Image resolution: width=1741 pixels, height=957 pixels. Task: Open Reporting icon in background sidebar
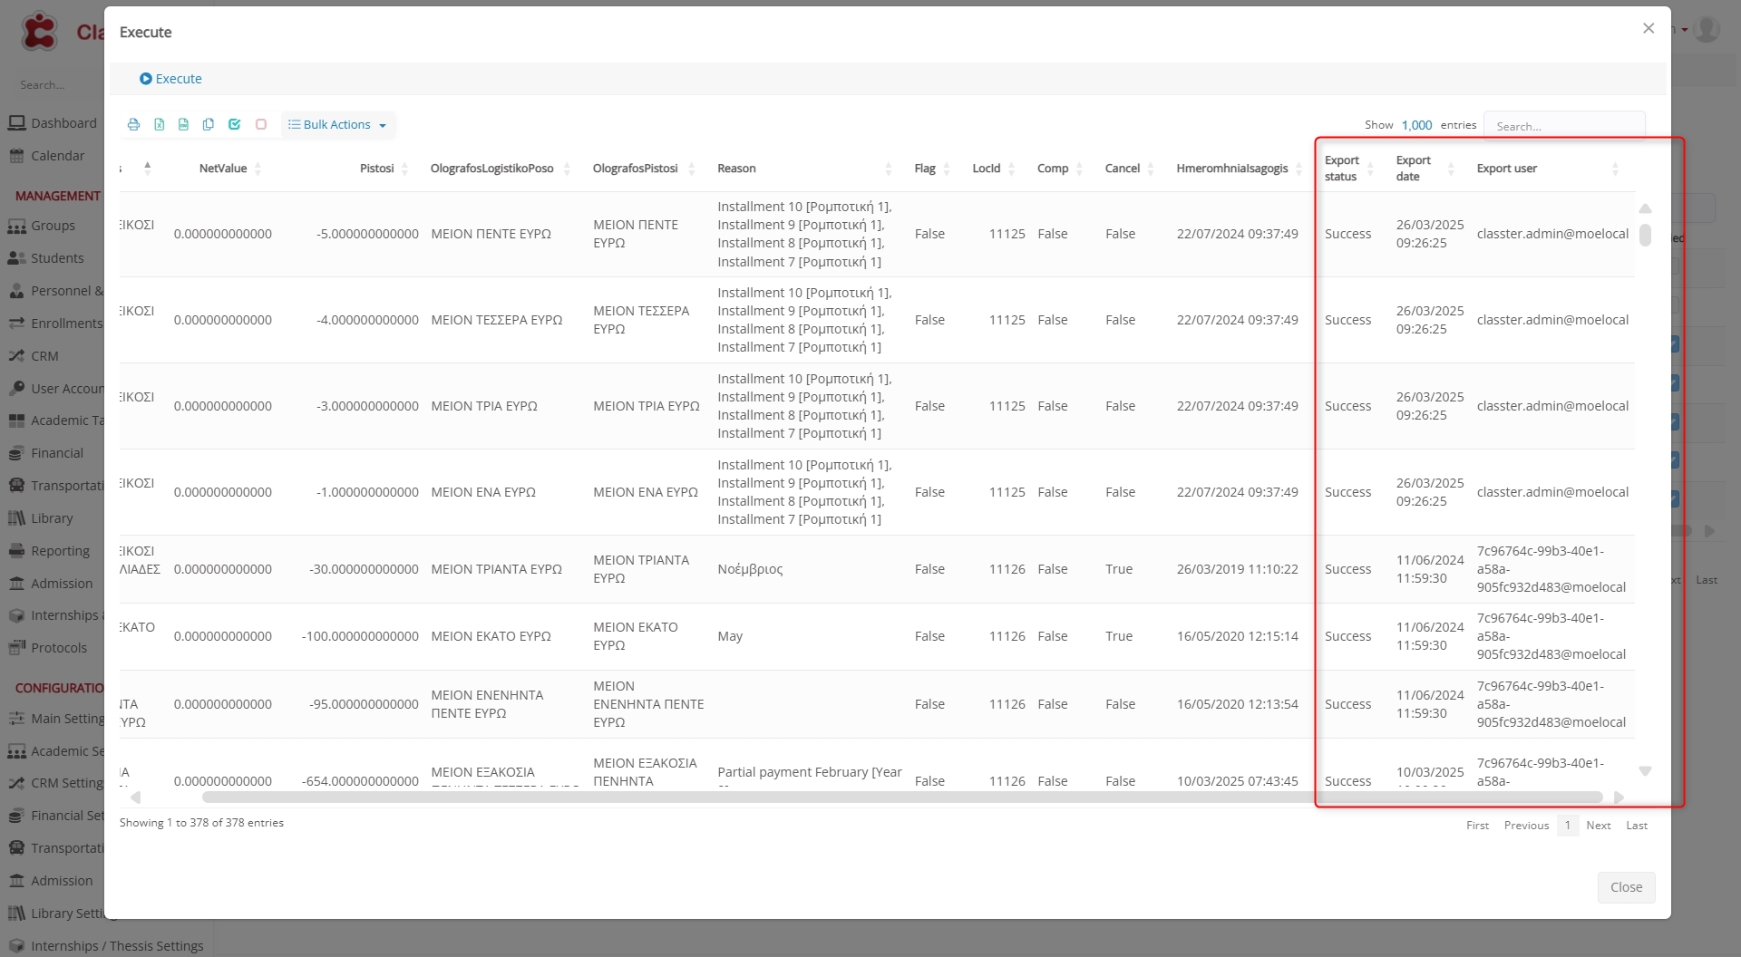pos(16,551)
